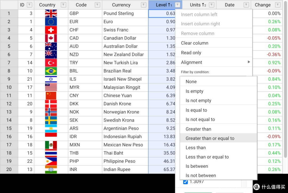Open the Currency column filter dropdown button
This screenshot has width=288, height=193.
point(143,5)
